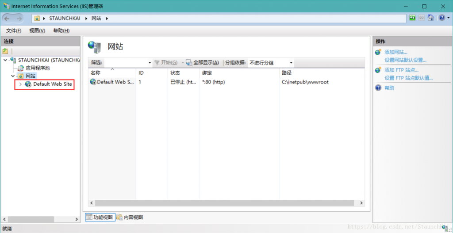The image size is (453, 233).
Task: Click the 全部显示 show all icon
Action: click(x=189, y=63)
